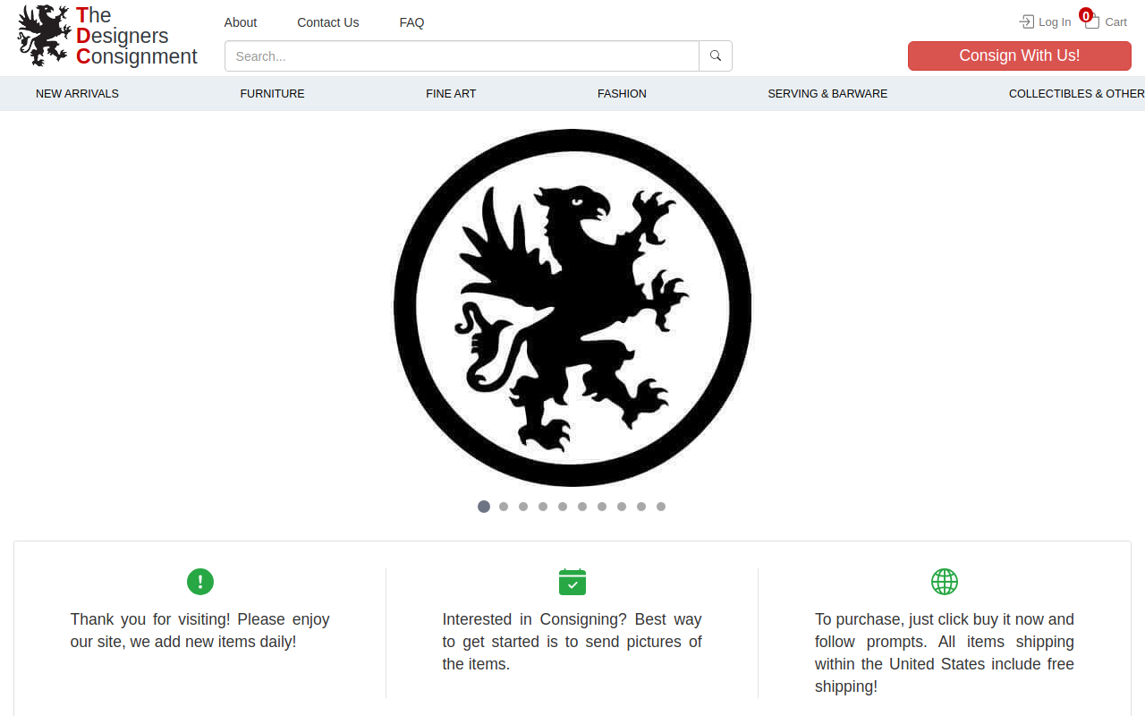Viewport: 1145px width, 716px height.
Task: Click the Log In arrow icon
Action: tap(1027, 21)
